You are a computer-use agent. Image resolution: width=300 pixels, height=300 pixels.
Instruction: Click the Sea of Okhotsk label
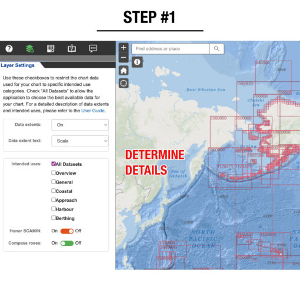[178, 174]
